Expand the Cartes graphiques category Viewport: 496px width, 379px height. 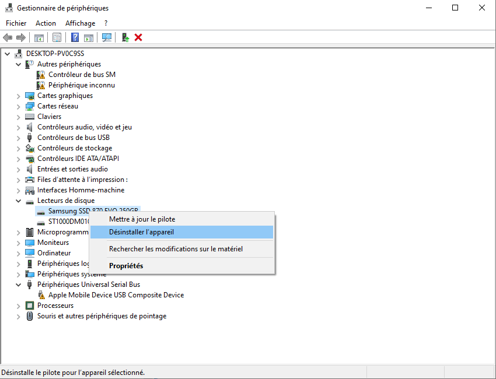click(x=18, y=95)
